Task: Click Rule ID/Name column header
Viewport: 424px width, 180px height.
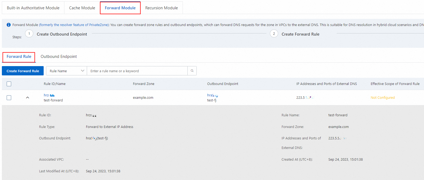Action: coord(55,84)
